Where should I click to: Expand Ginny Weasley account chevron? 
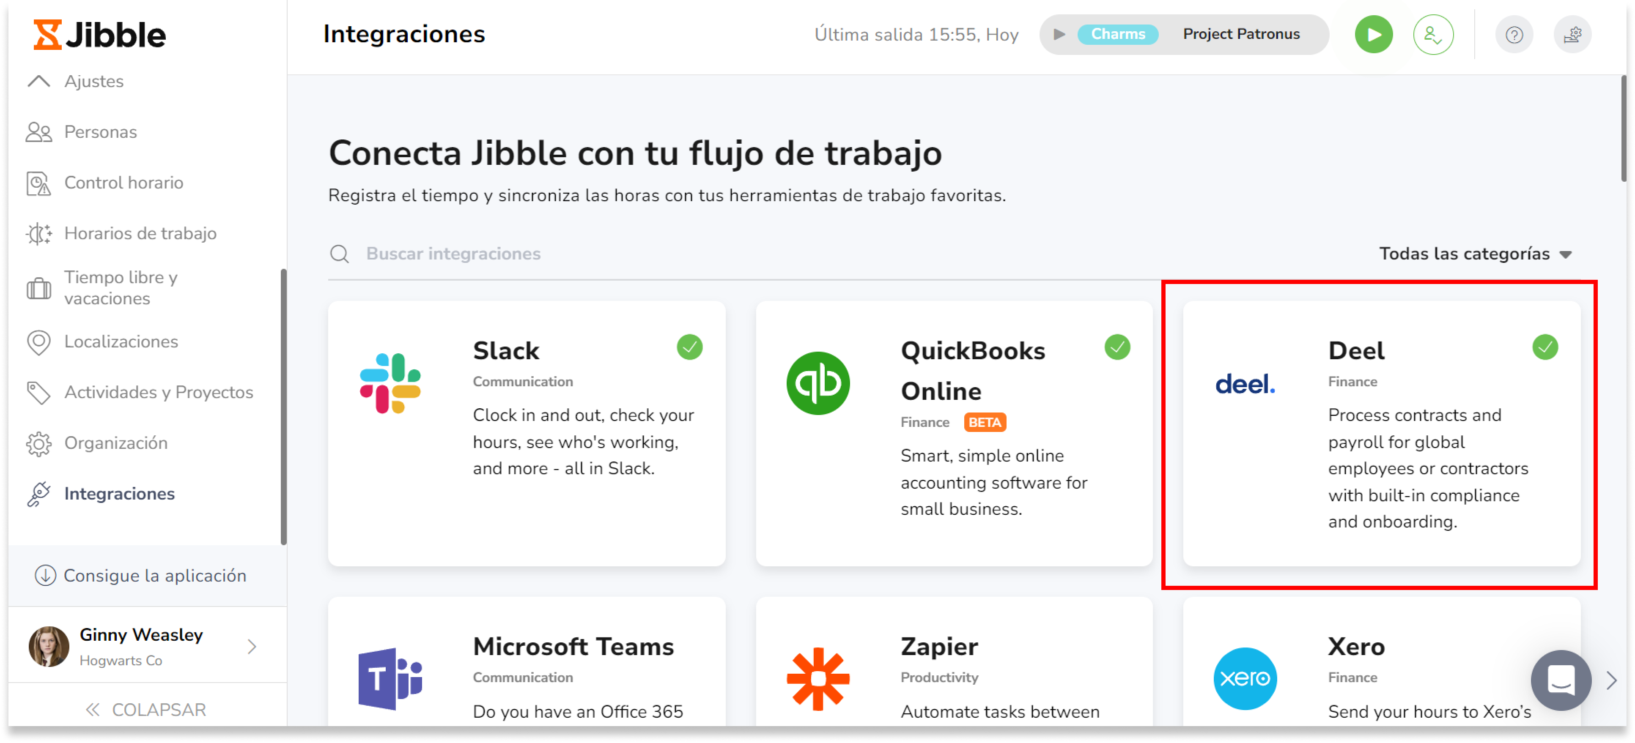(x=252, y=646)
